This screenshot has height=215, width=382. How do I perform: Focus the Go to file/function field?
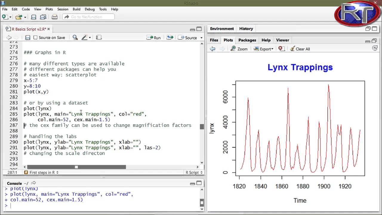pos(88,17)
